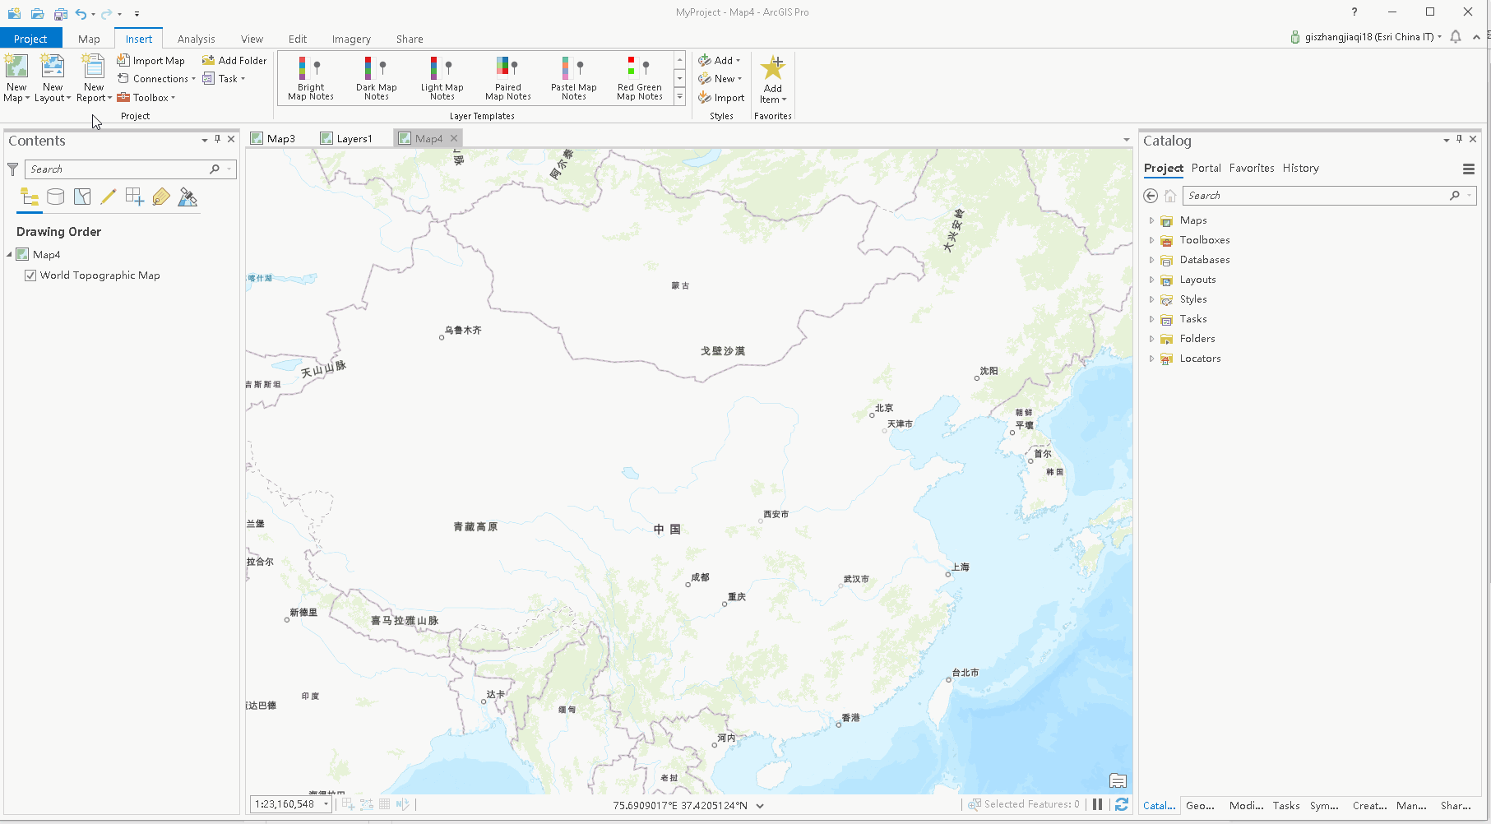
Task: Unpin the Contents pane
Action: point(216,140)
